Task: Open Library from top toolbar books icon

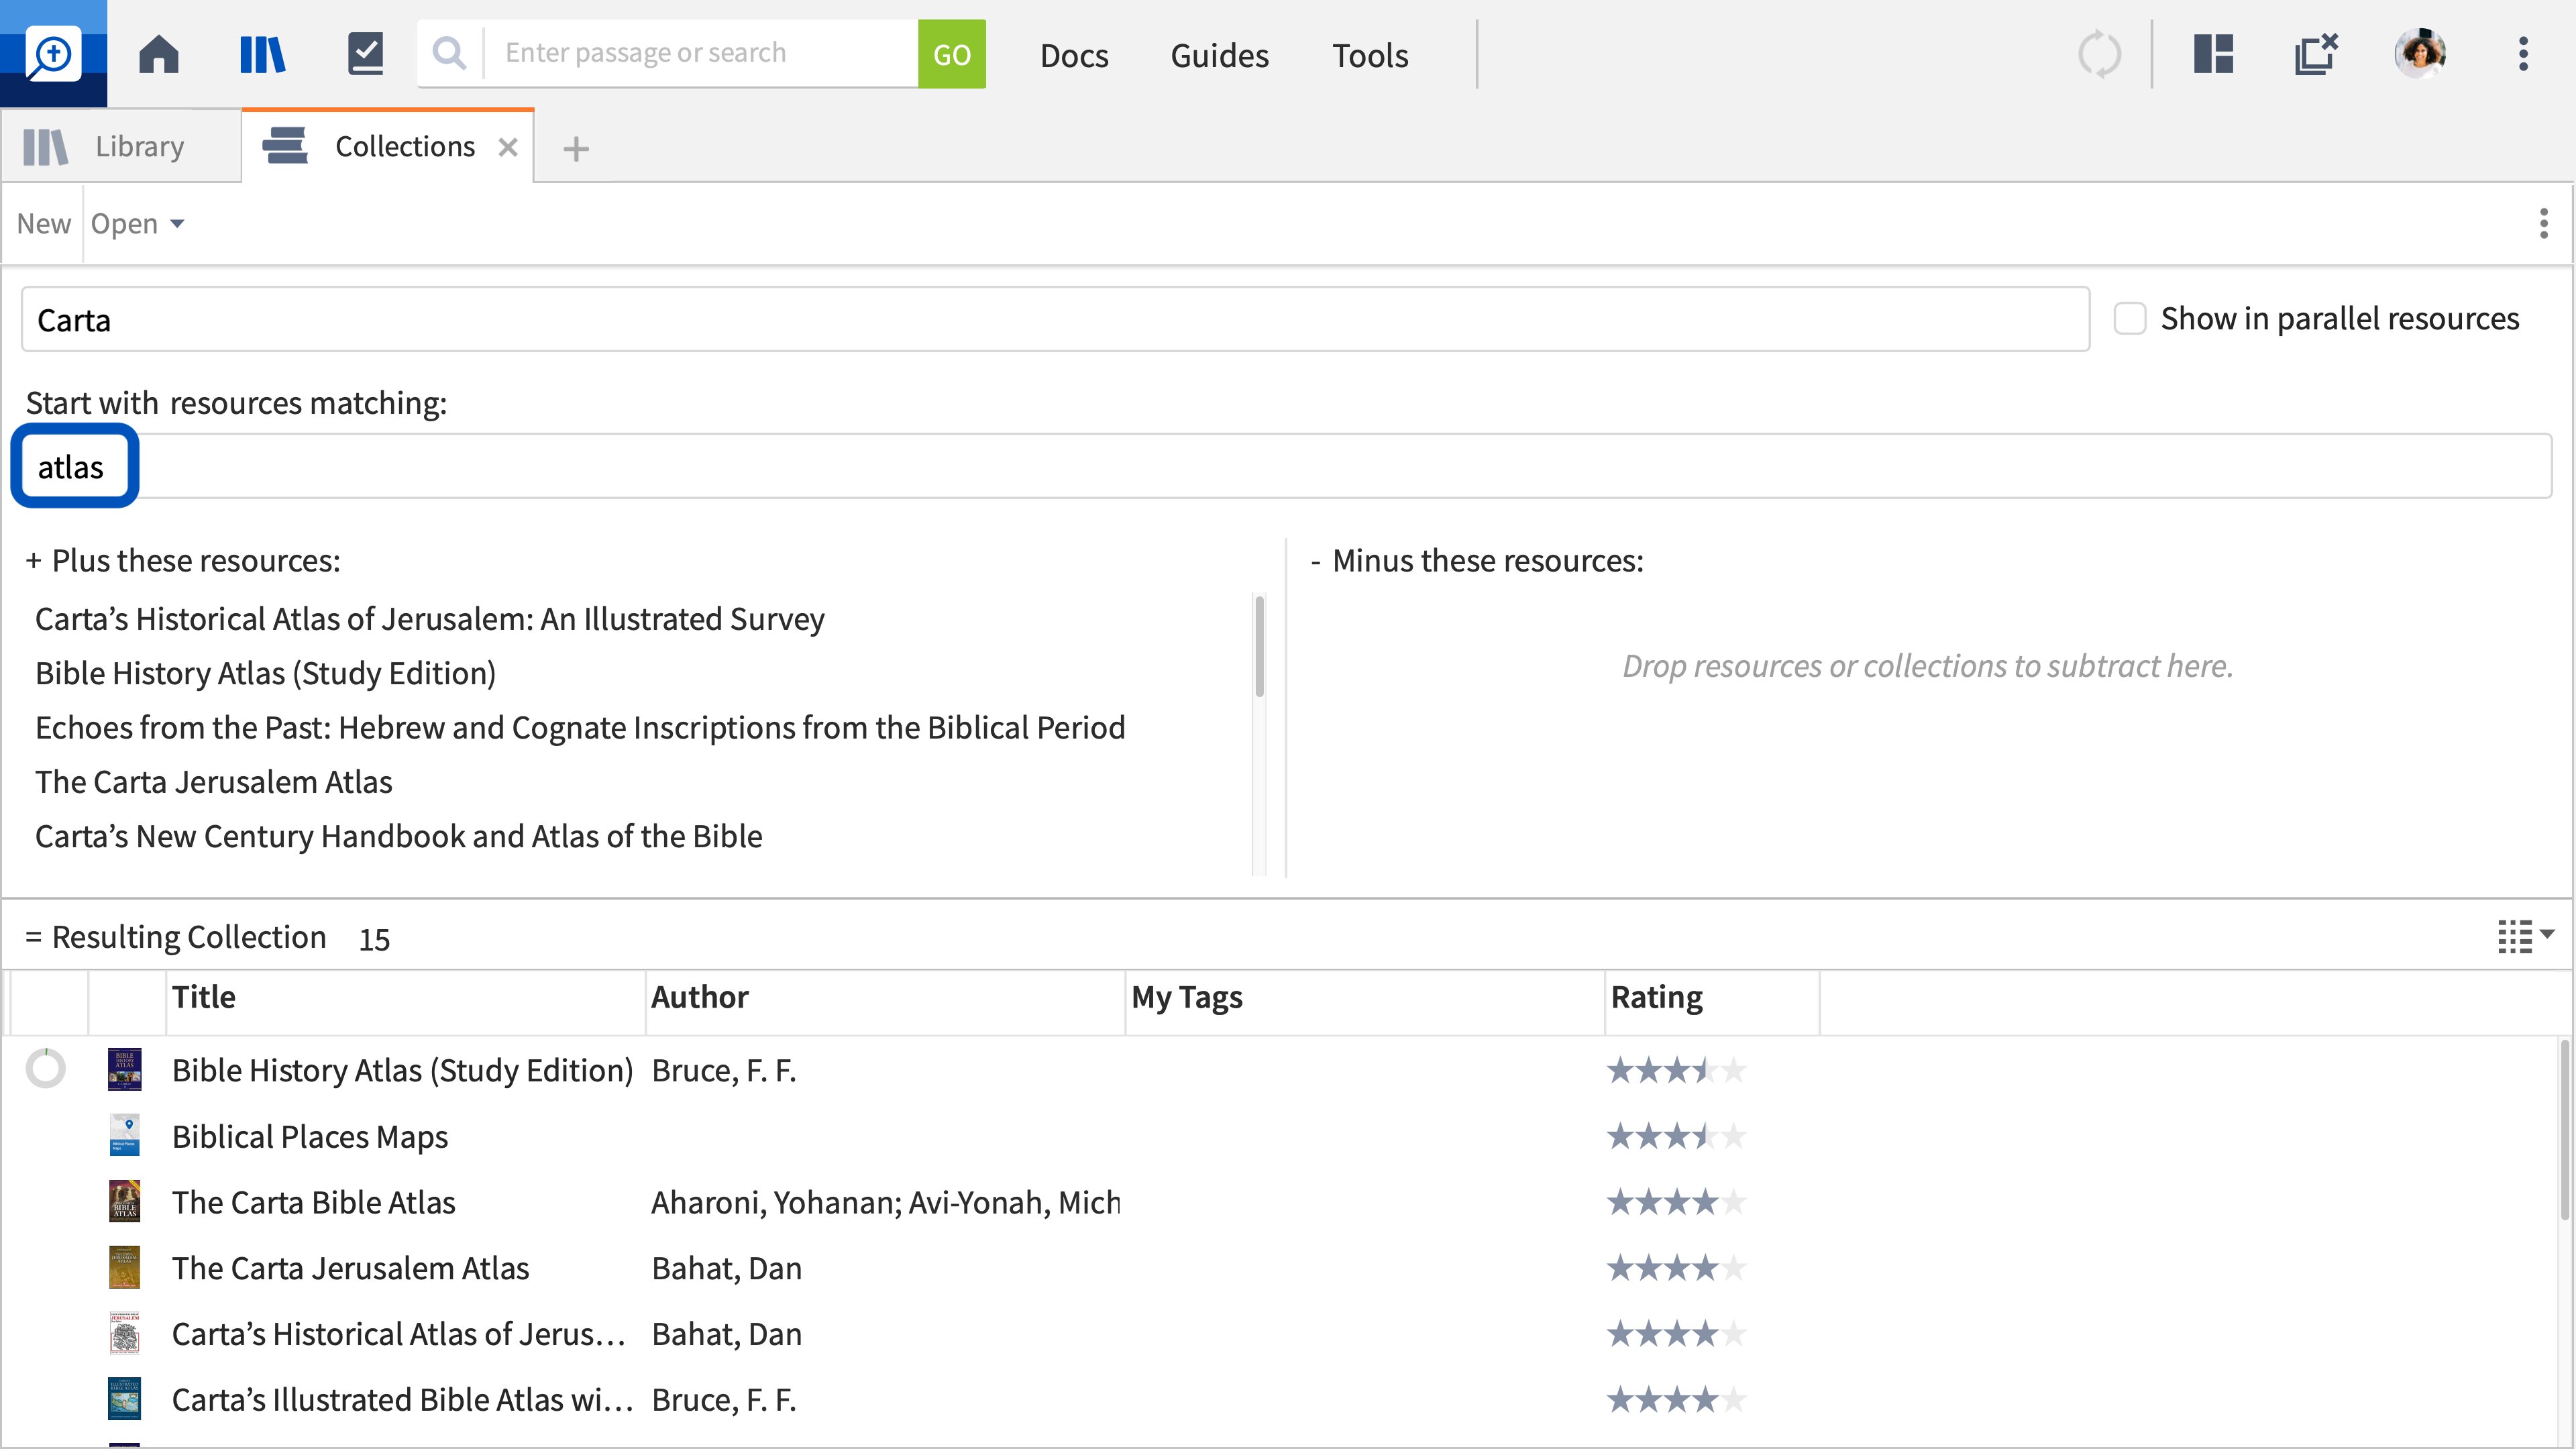Action: coord(263,54)
